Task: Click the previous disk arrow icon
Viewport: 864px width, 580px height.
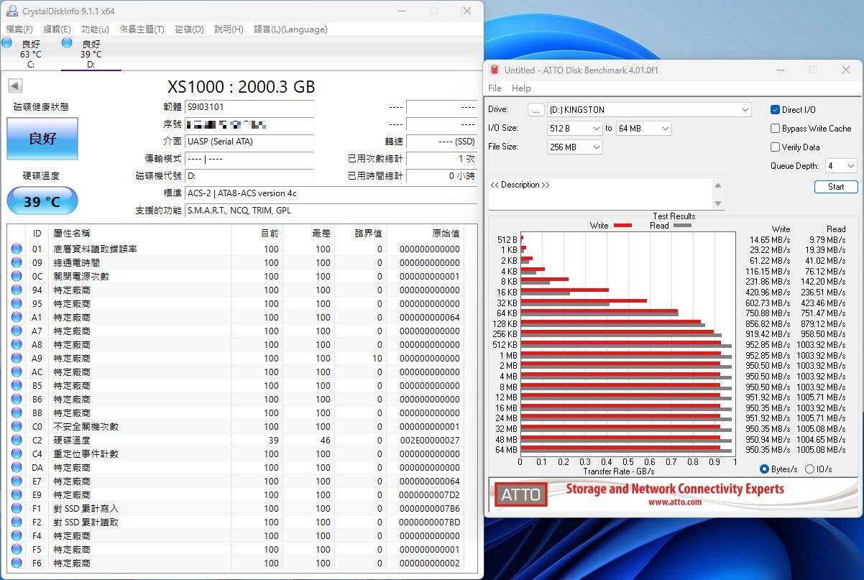Action: [x=14, y=86]
